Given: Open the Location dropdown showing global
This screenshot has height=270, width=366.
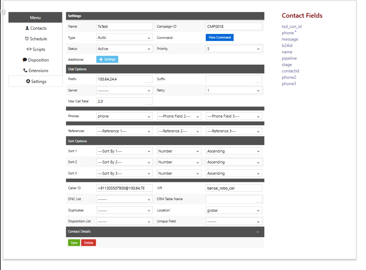Looking at the screenshot, I should 234,210.
